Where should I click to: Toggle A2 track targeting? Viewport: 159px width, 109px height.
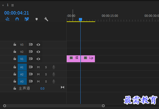[22, 74]
